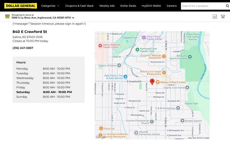Open the shopping cart
The width and height of the screenshot is (230, 144).
[223, 17]
